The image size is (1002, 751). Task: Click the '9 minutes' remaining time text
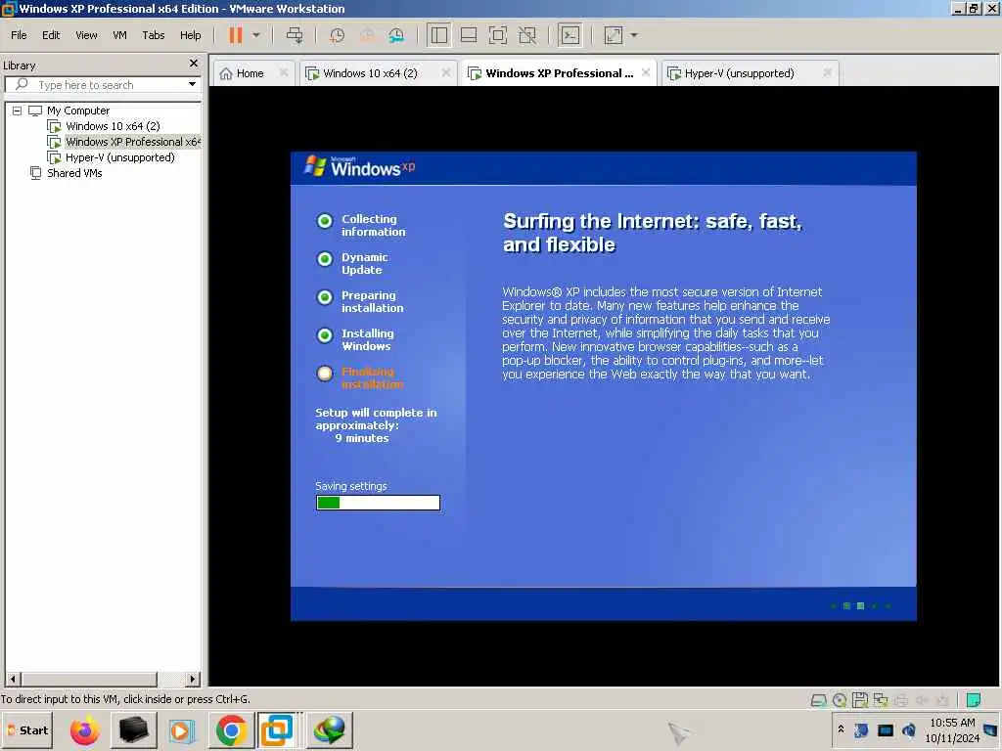click(x=362, y=438)
